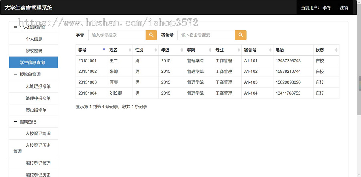Select student ID 20151003 cell
Image resolution: width=361 pixels, height=177 pixels.
point(91,82)
